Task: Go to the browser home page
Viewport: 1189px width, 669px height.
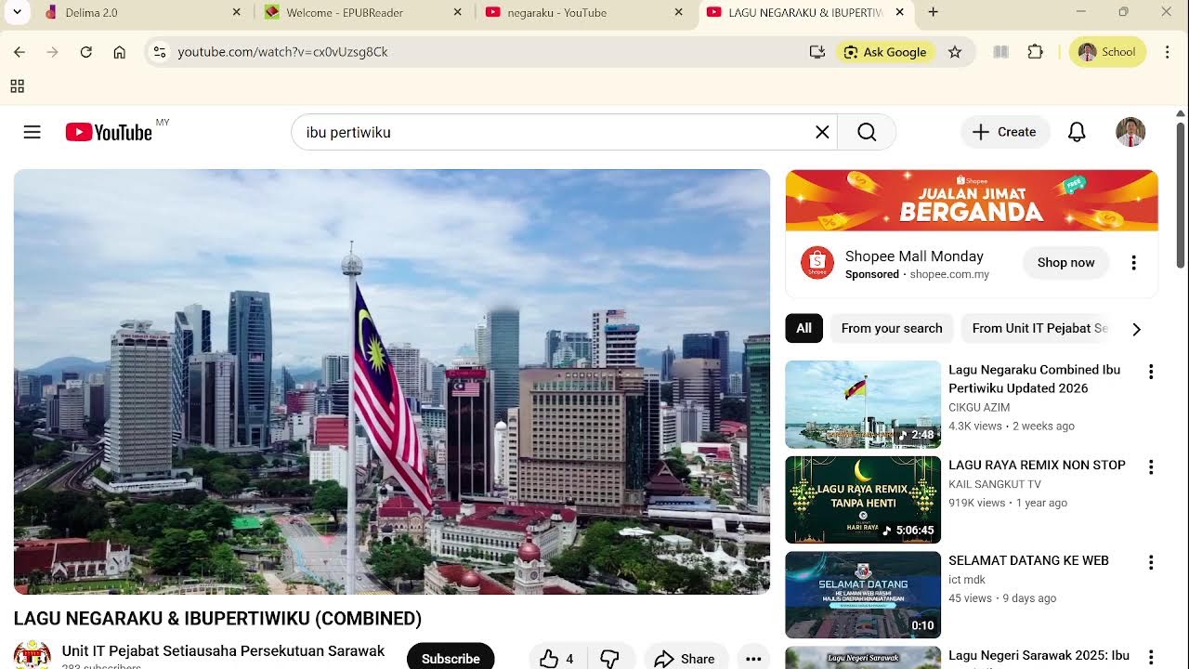Action: (119, 52)
